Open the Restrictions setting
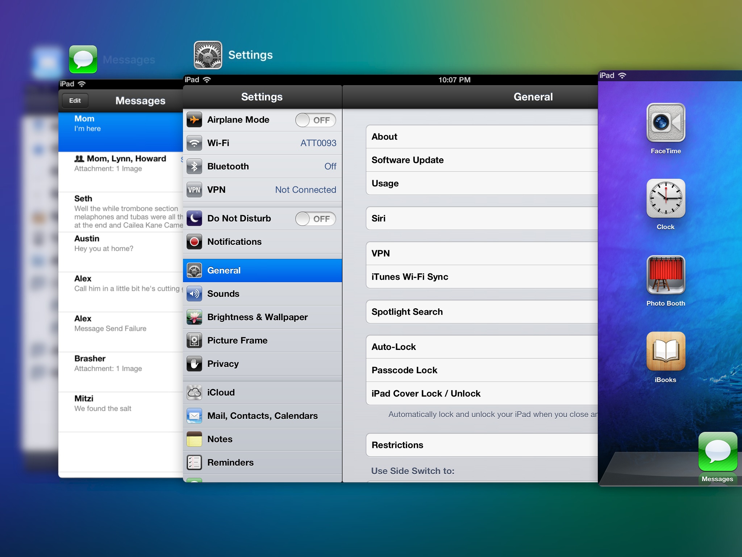Viewport: 742px width, 557px height. coord(482,445)
